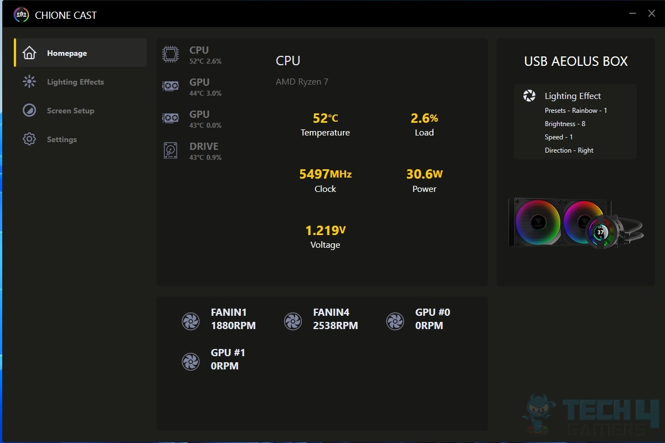Viewport: 665px width, 443px height.
Task: Open the Lighting Effect summary card
Action: tap(575, 122)
